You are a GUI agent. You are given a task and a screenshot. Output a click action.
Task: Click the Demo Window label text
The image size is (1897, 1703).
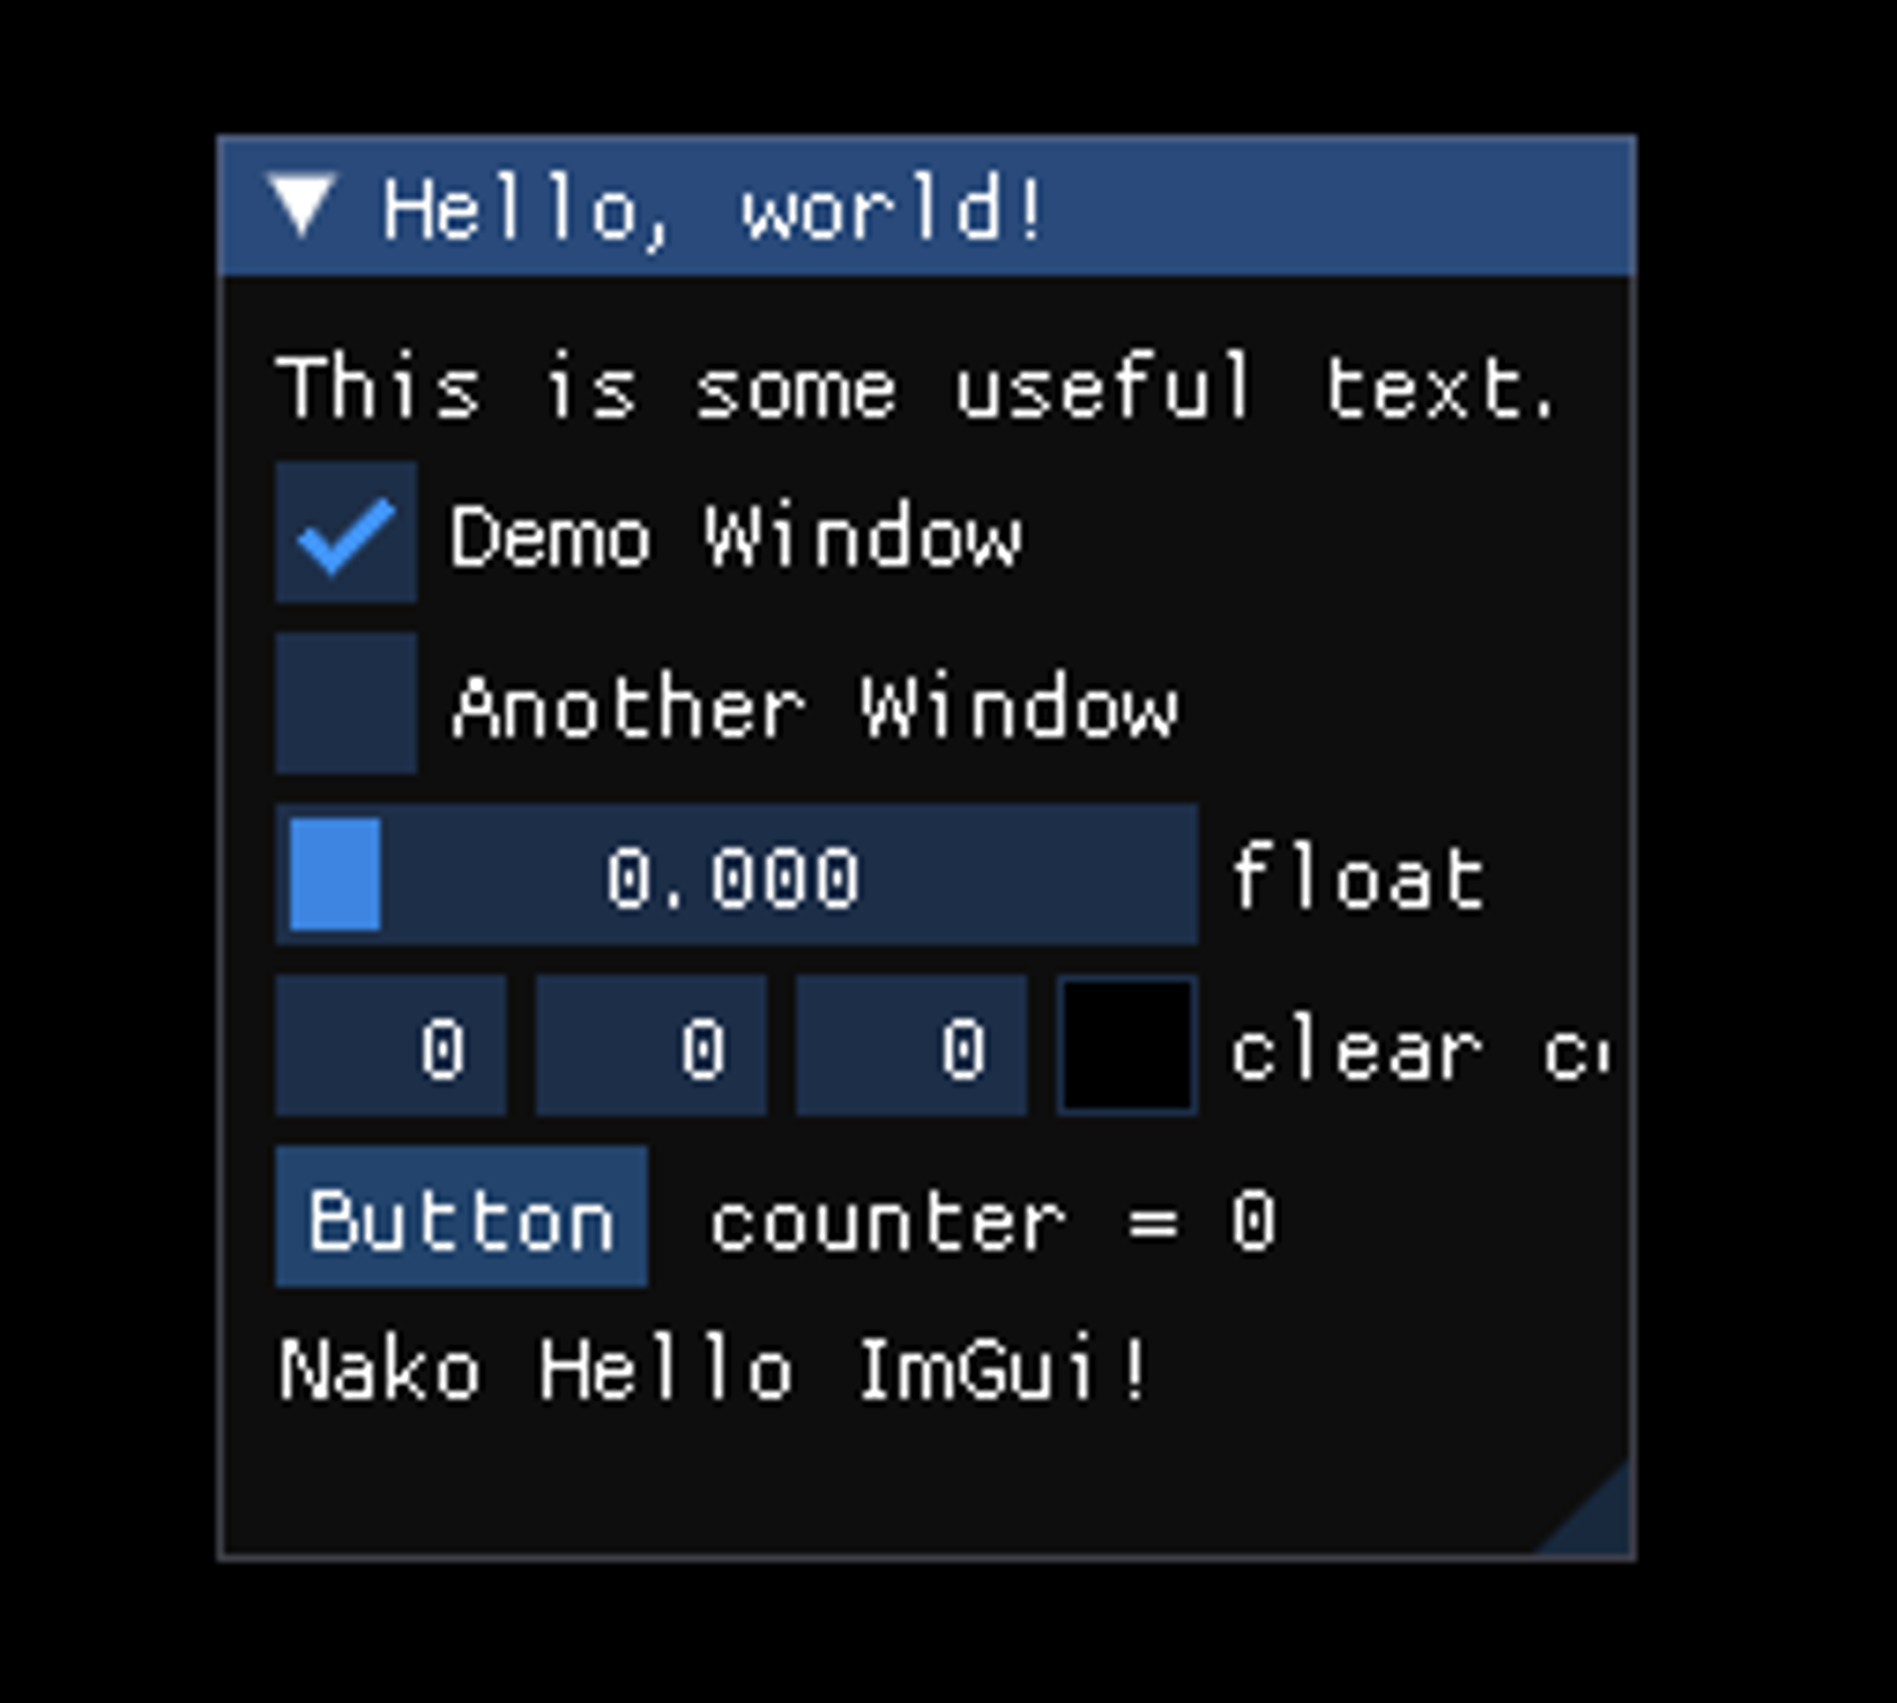pos(735,537)
